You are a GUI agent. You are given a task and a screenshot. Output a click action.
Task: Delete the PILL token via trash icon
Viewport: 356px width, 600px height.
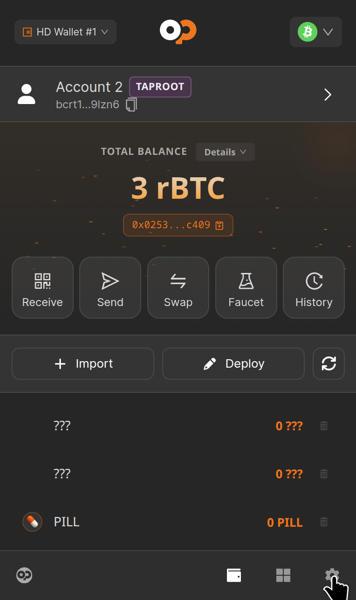click(323, 522)
